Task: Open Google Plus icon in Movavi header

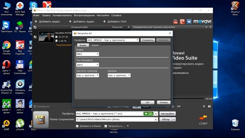Action: pos(182,21)
